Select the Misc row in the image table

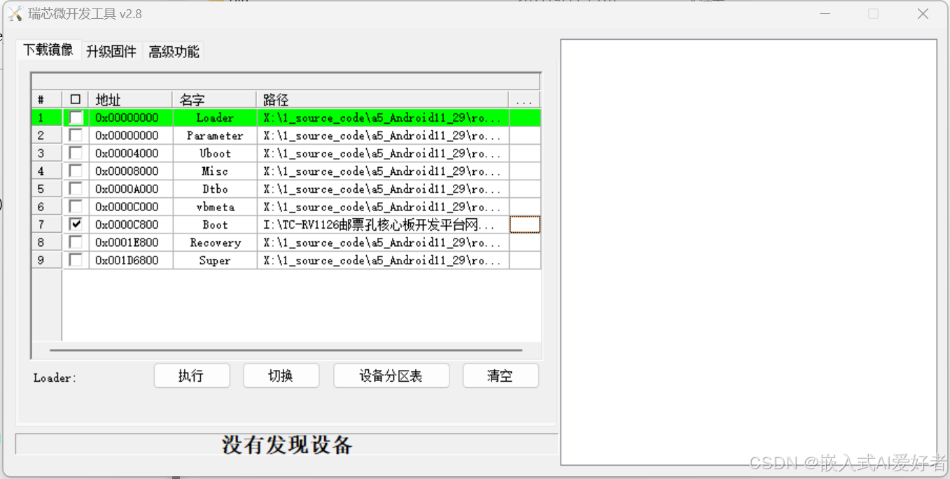click(214, 171)
